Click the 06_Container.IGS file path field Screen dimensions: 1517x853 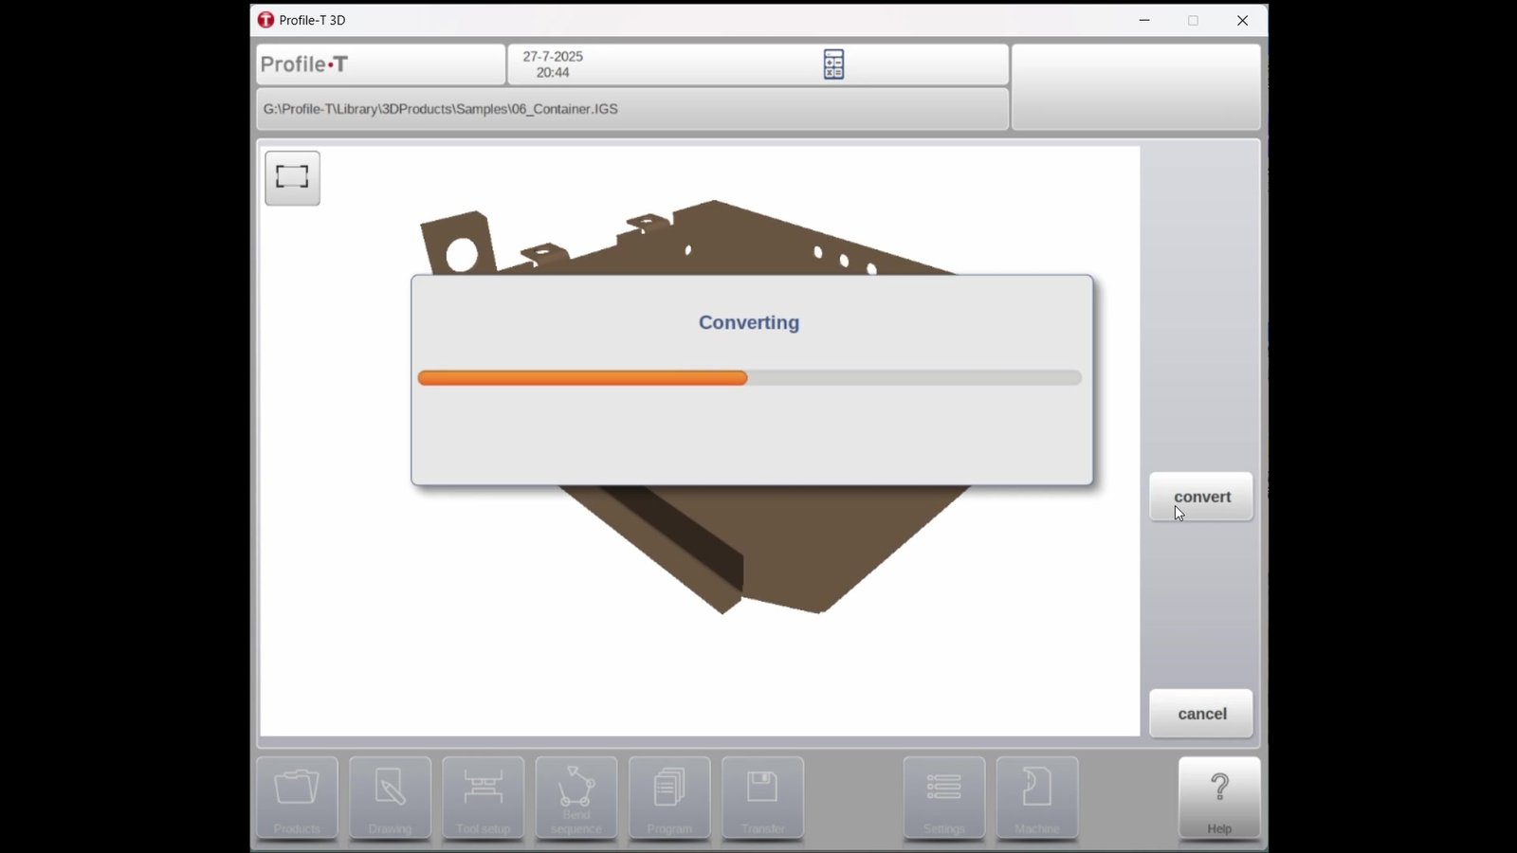[x=632, y=109]
